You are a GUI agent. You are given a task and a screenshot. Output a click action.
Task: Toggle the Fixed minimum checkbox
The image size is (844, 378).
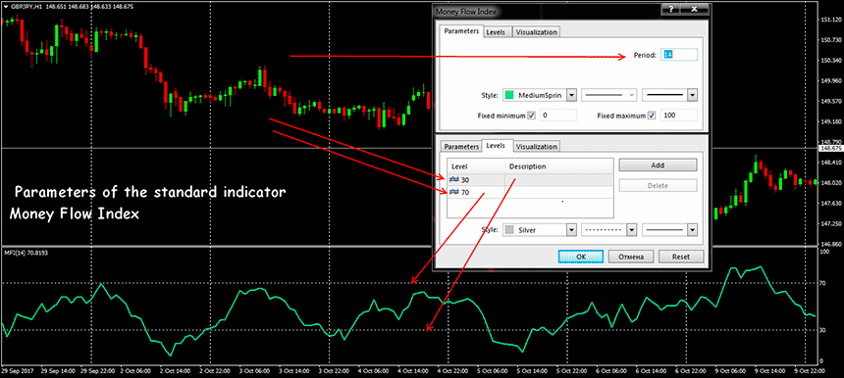[531, 116]
